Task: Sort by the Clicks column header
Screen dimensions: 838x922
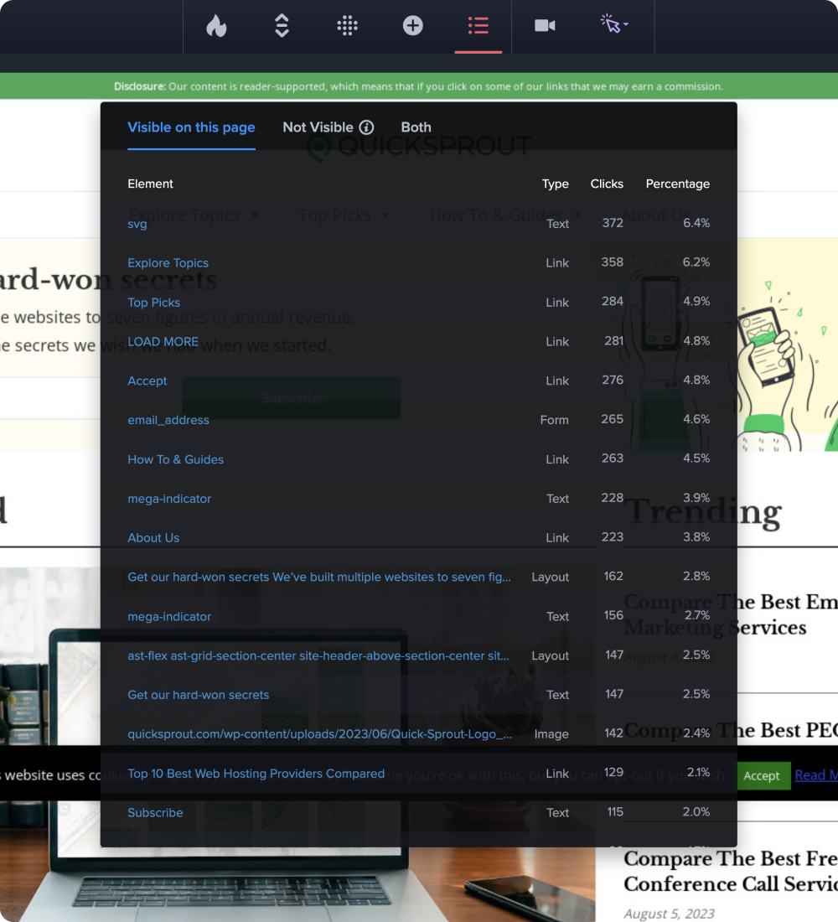Action: pos(607,184)
